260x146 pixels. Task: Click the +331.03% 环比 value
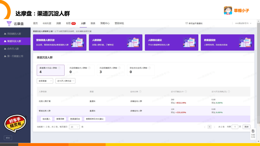coord(181,112)
